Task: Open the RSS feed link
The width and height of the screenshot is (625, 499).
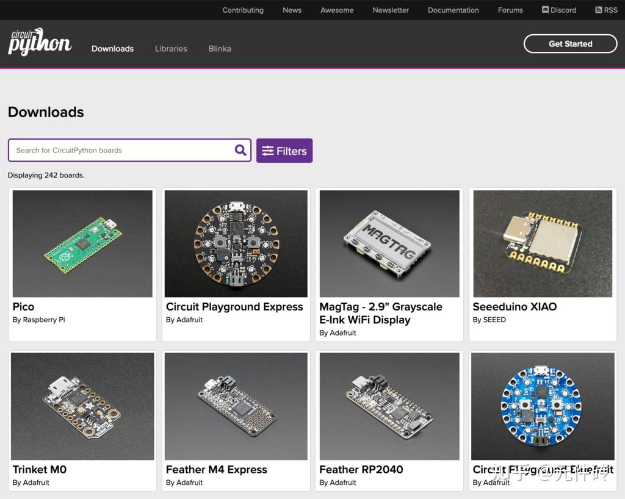Action: coord(606,10)
